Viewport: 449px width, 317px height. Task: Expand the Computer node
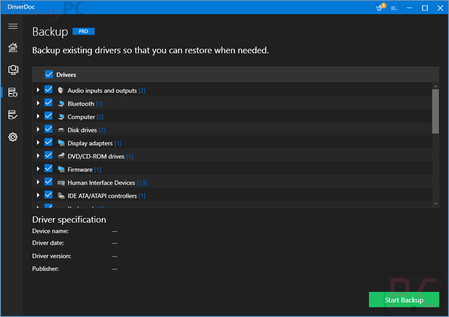[38, 116]
